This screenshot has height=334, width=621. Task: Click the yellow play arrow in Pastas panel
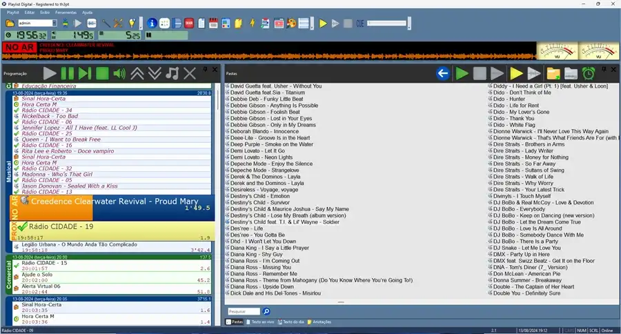516,73
